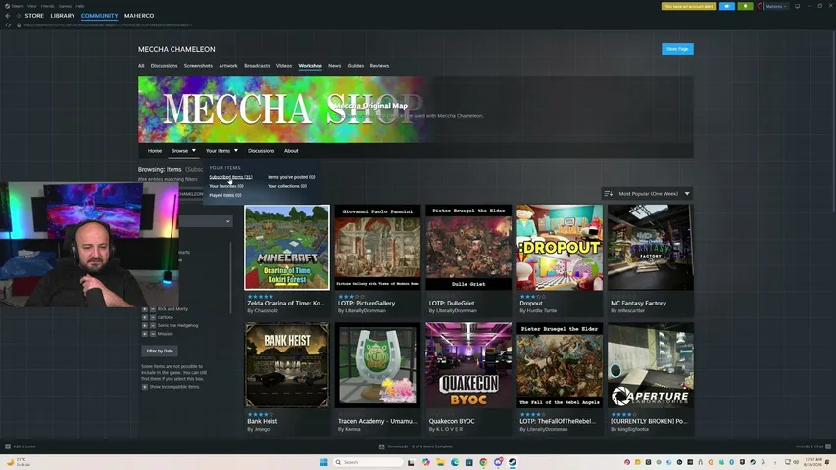Click the weather widget on the taskbar

tap(17, 462)
